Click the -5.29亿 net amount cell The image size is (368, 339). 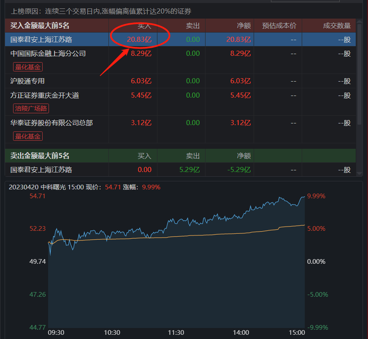tap(239, 170)
